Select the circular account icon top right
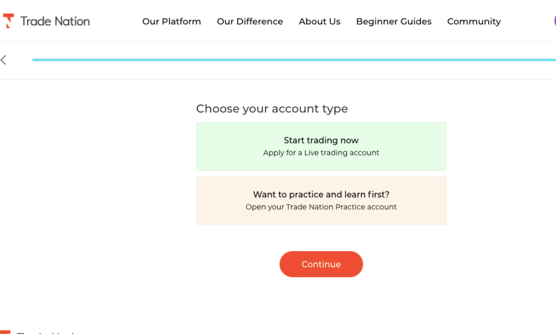 point(554,21)
